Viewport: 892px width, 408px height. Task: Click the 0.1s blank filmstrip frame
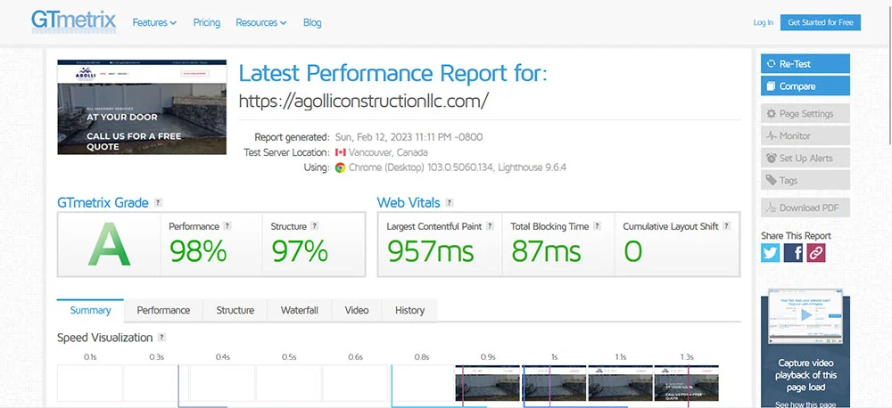(x=90, y=383)
